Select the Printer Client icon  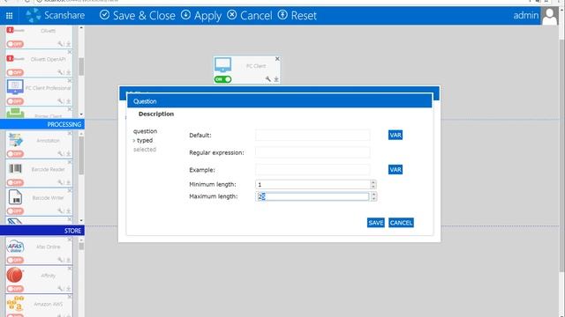[x=15, y=113]
